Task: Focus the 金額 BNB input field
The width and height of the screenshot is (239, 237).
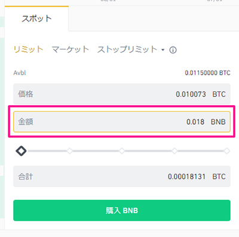Action: coord(122,122)
